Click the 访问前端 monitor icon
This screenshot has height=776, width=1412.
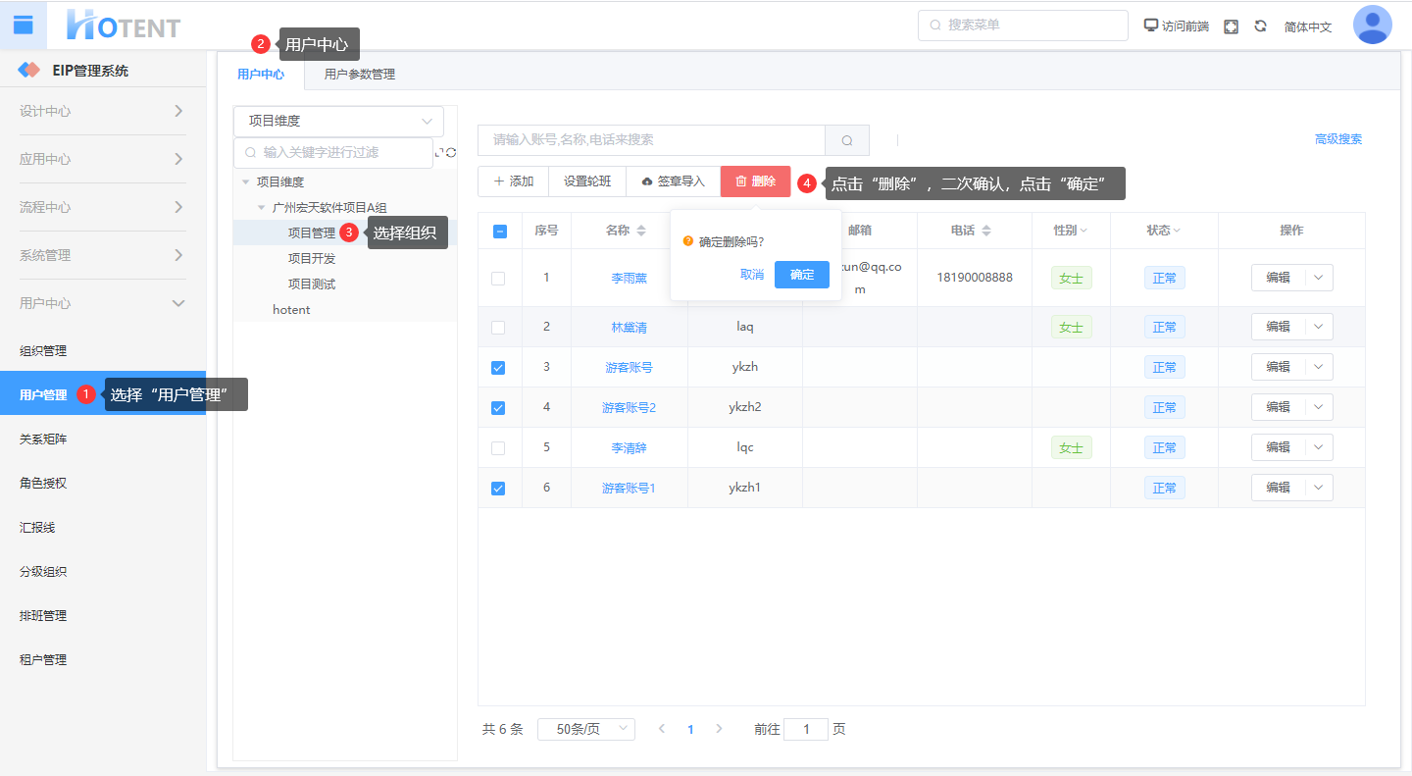[x=1151, y=26]
